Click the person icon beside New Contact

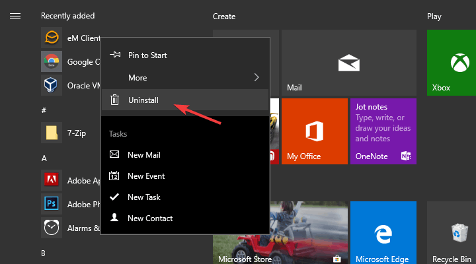tap(114, 217)
